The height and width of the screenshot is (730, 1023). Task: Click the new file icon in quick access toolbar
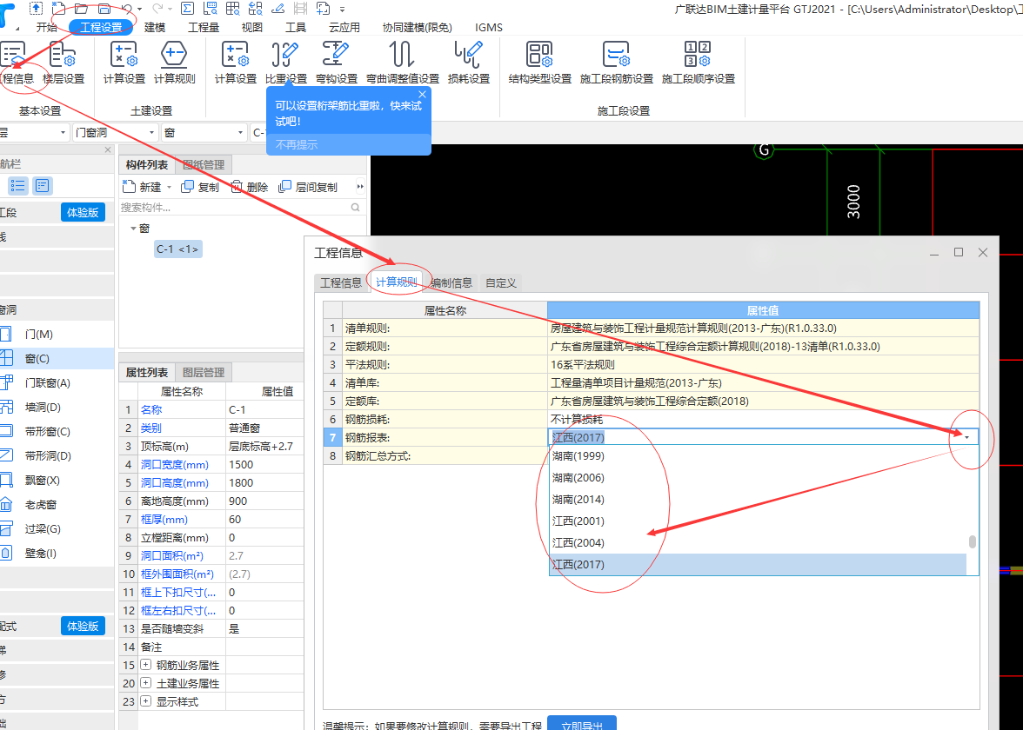tap(59, 9)
